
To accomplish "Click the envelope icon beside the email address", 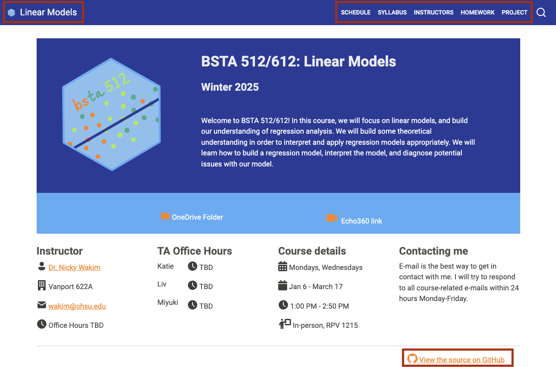I will coord(41,305).
